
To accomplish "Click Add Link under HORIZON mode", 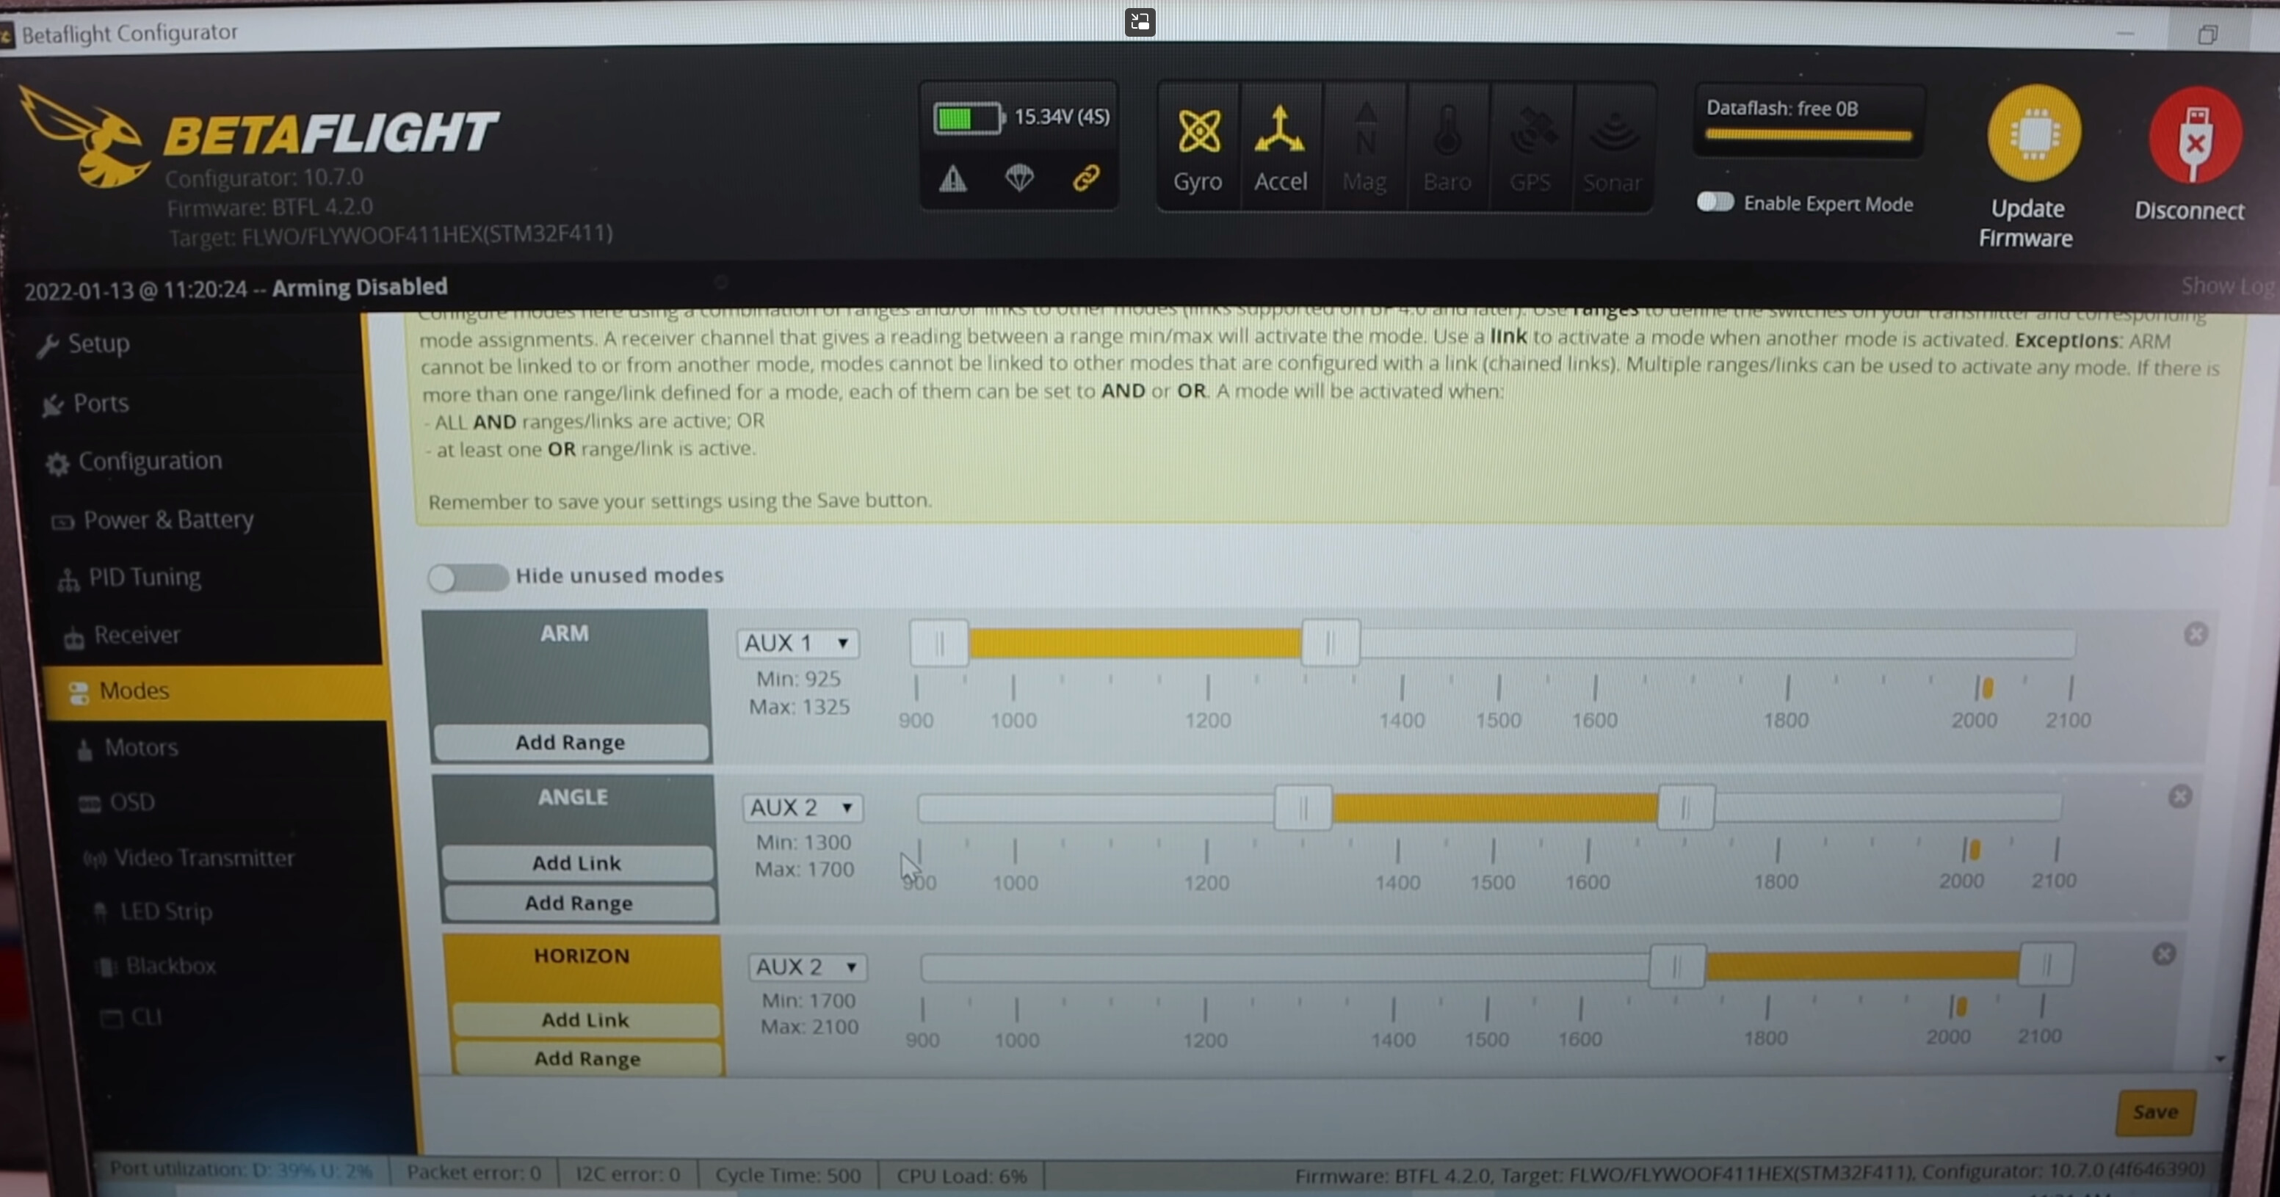I will click(x=585, y=1020).
